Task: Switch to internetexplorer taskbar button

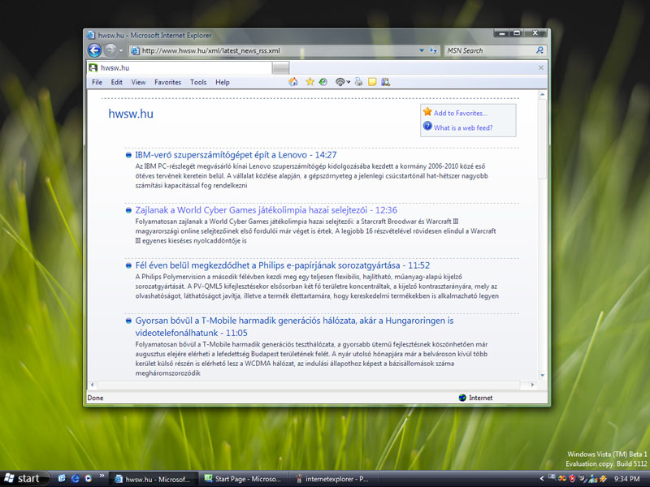Action: (332, 479)
